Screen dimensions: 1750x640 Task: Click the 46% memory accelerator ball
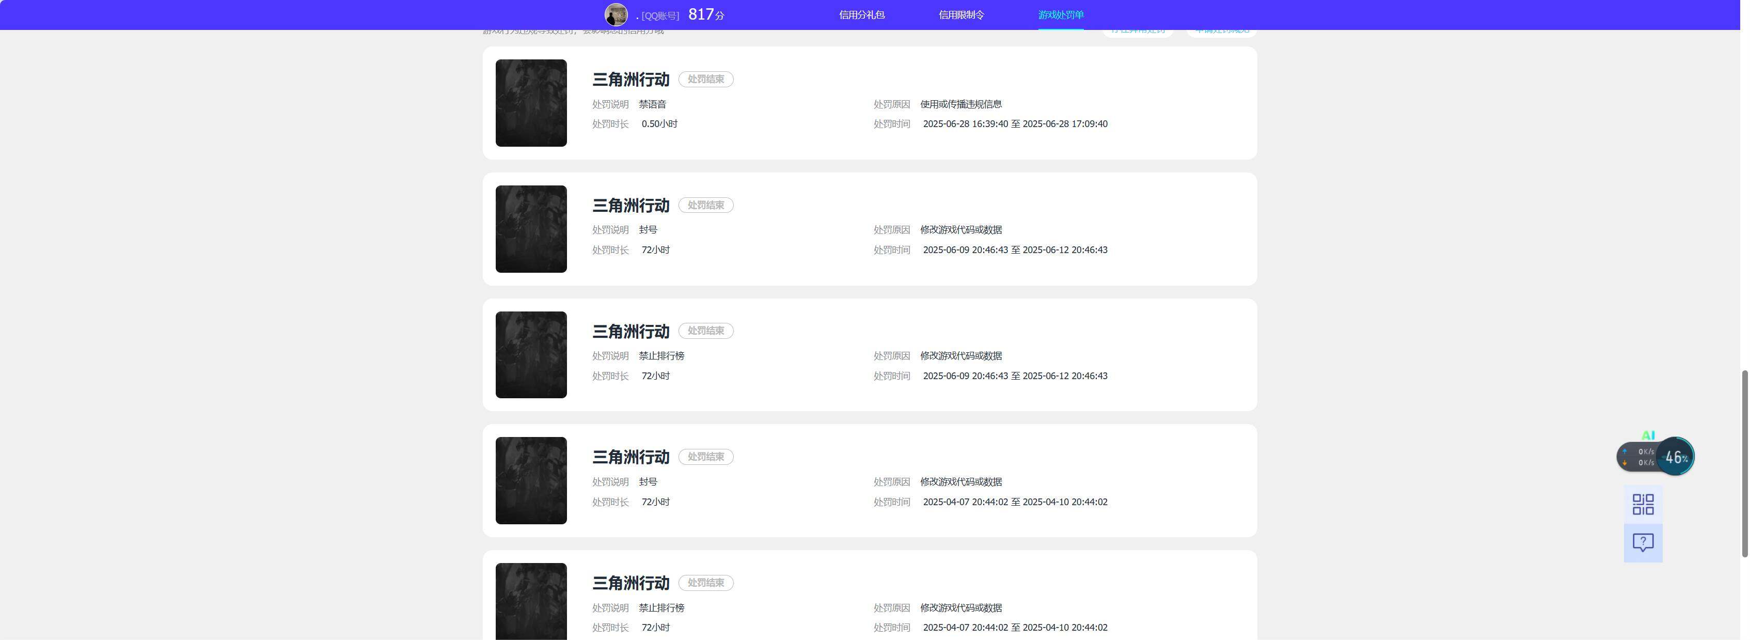pos(1675,457)
